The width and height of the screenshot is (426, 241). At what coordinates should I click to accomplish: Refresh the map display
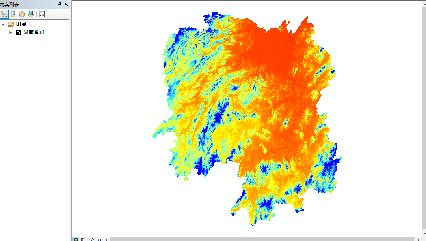92,239
